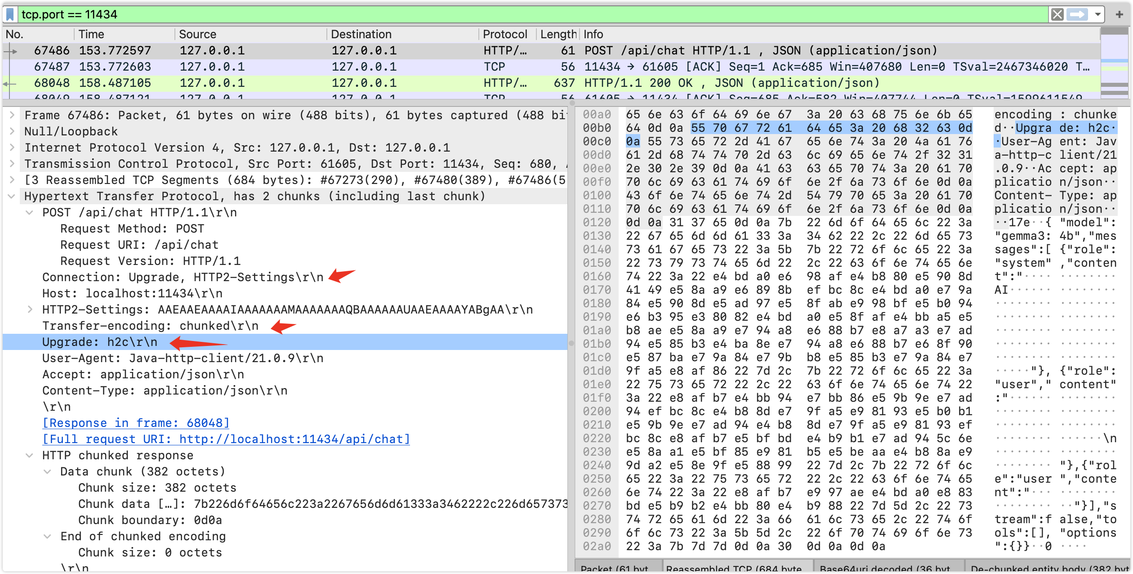Screen dimensions: 1133x574
Task: Expand the HTTP2-Settings header field
Action: [x=30, y=309]
